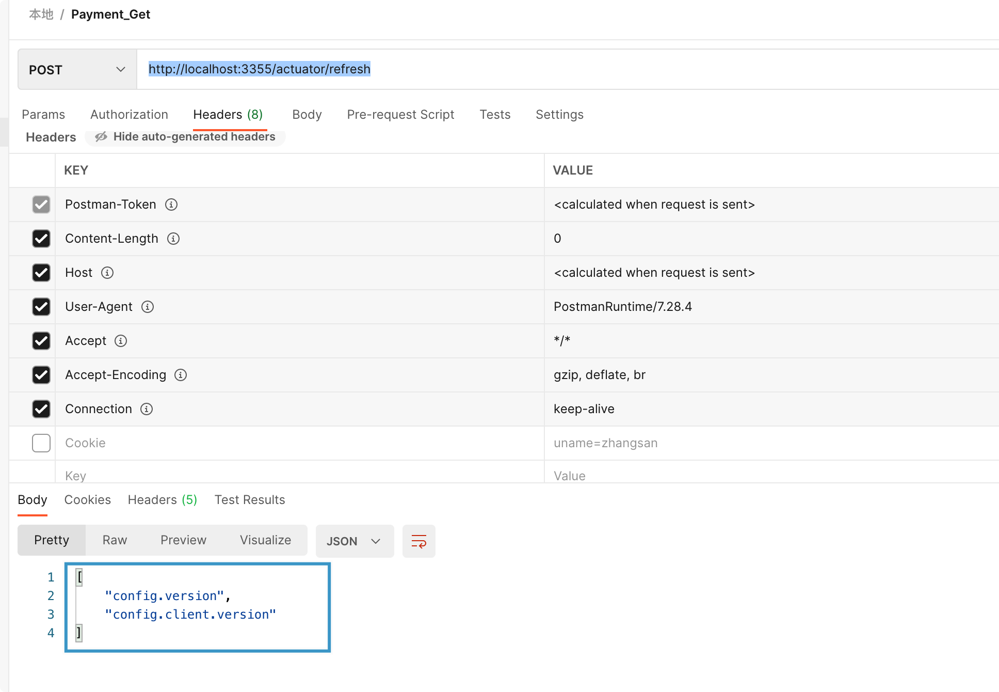
Task: Click the empty Key input field
Action: tap(299, 476)
